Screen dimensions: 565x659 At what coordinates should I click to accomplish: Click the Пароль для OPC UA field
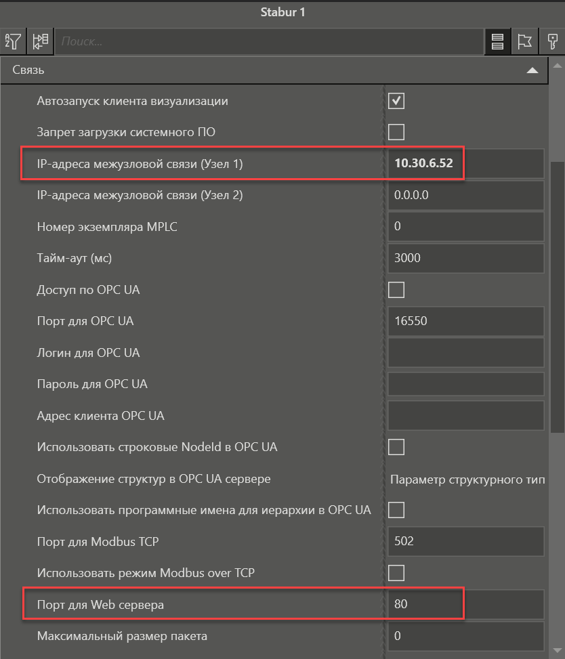point(466,384)
